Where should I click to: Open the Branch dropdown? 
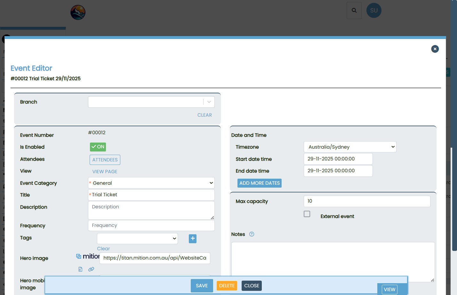151,102
